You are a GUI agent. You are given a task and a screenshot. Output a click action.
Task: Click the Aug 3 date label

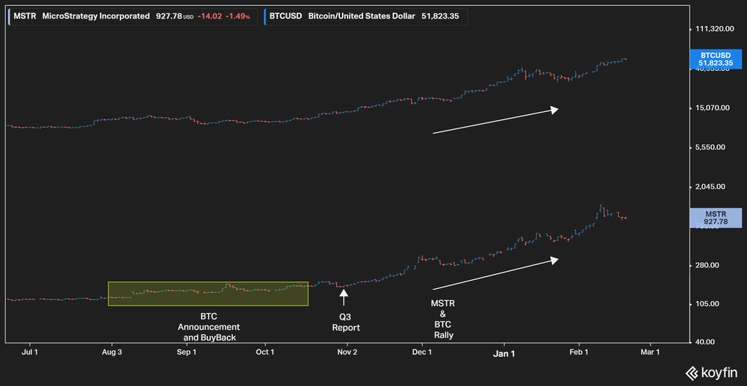[111, 352]
